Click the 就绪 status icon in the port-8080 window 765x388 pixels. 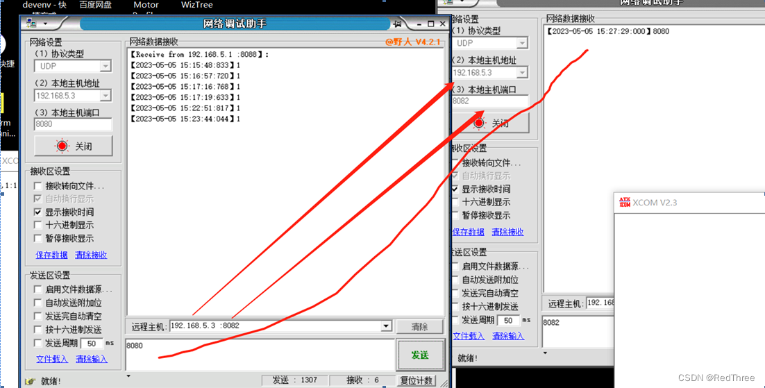(31, 381)
